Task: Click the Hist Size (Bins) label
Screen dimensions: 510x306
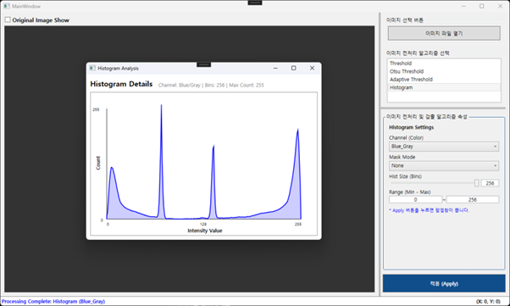Action: pyautogui.click(x=406, y=176)
